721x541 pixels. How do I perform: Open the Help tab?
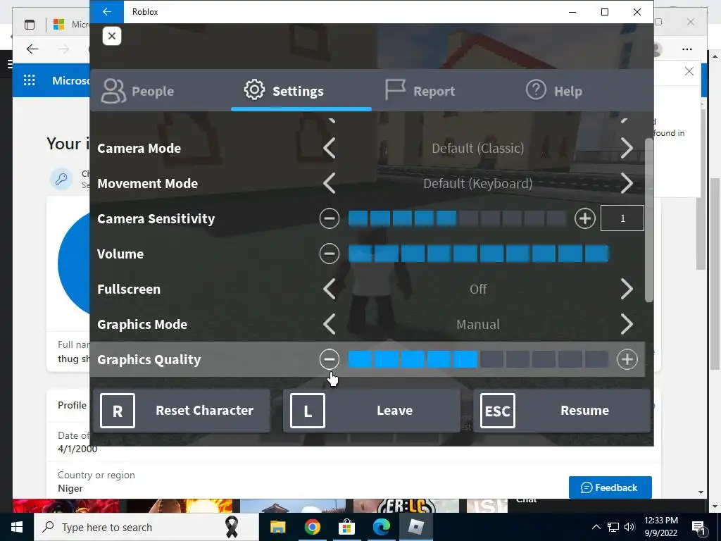(553, 90)
